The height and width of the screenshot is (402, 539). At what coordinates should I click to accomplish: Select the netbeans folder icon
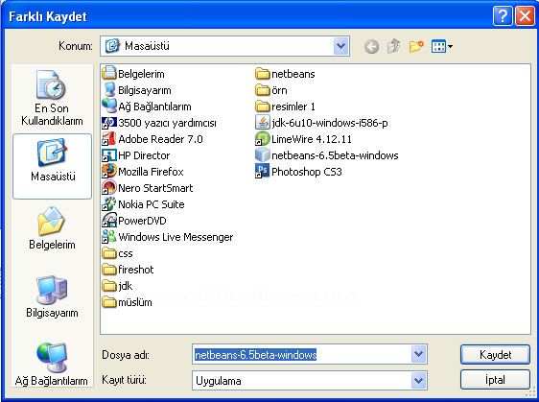tap(263, 74)
